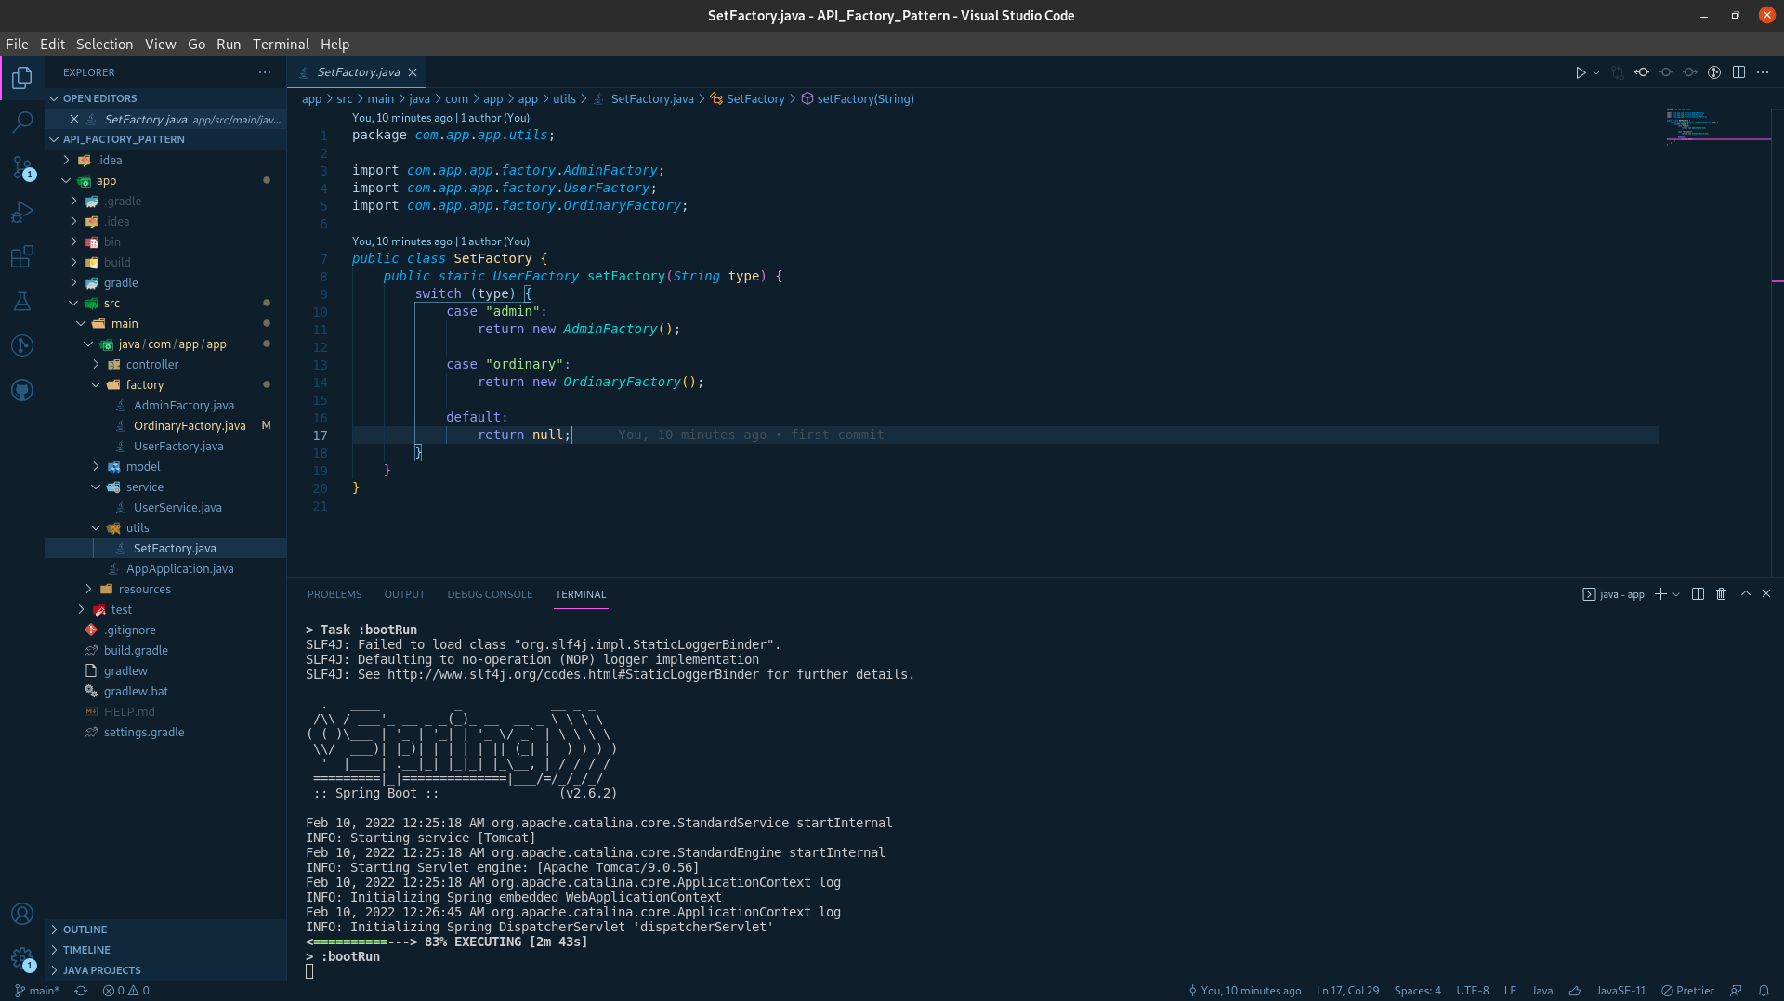Open the Manage gear icon

coord(22,958)
